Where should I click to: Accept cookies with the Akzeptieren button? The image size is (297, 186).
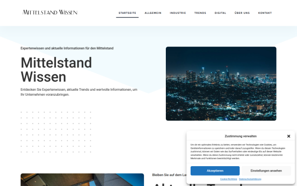point(215,171)
